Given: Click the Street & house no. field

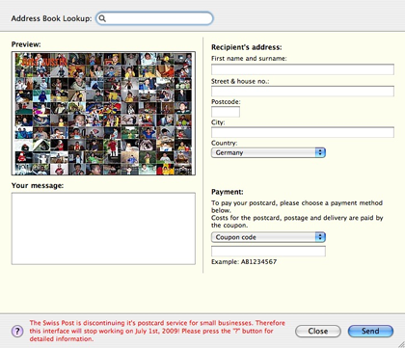Looking at the screenshot, I should tap(303, 92).
